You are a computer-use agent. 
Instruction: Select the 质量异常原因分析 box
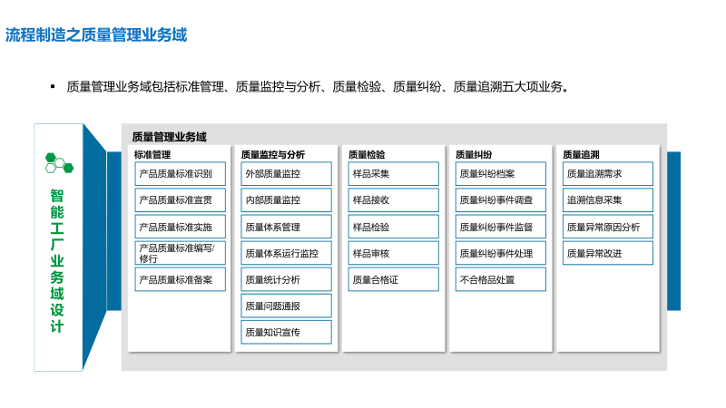tap(608, 227)
